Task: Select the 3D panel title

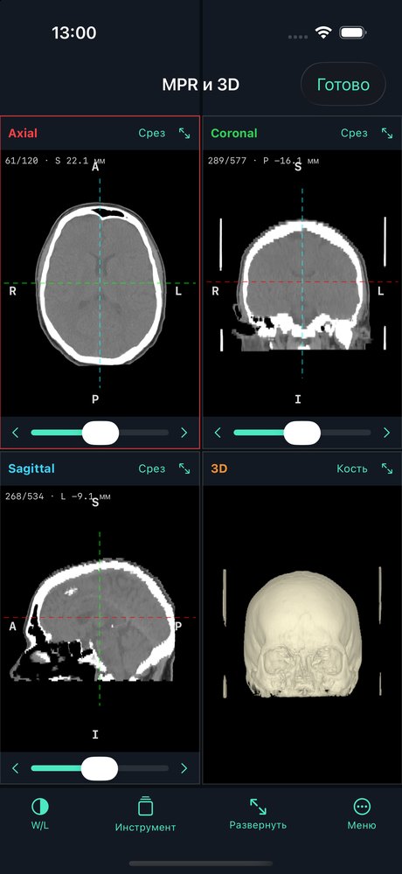Action: pyautogui.click(x=219, y=468)
